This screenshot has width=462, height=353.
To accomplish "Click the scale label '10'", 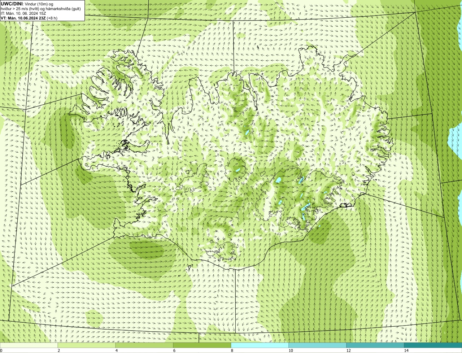I will (291, 350).
